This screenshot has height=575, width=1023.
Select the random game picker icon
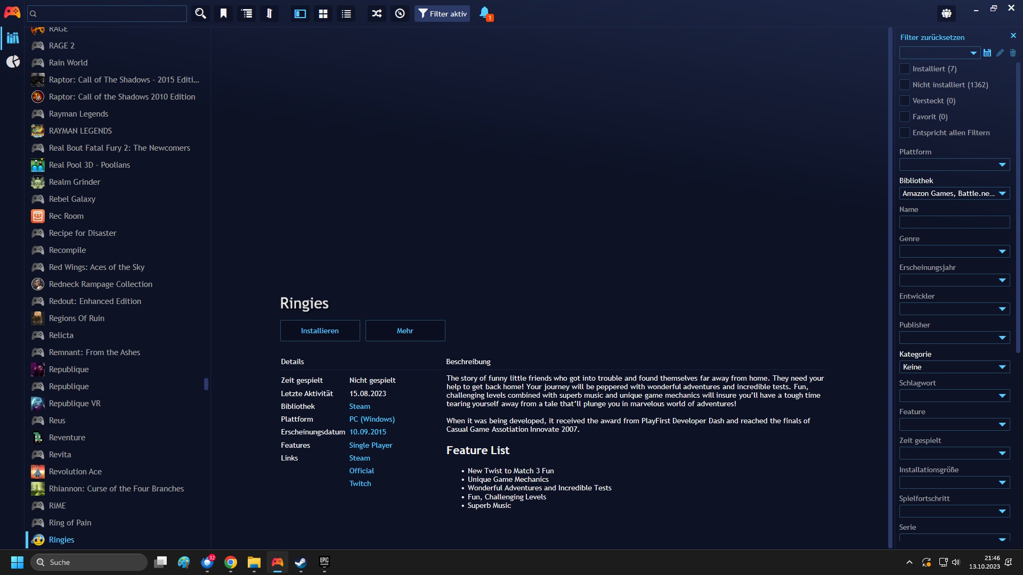[x=376, y=13]
